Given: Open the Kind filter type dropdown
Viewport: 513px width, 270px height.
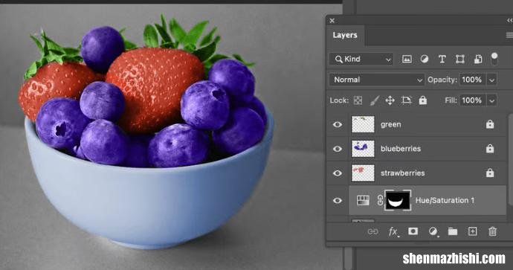Looking at the screenshot, I should pos(361,60).
